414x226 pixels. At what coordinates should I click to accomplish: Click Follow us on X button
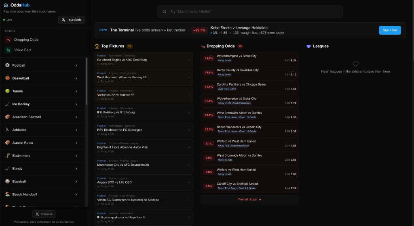(44, 214)
